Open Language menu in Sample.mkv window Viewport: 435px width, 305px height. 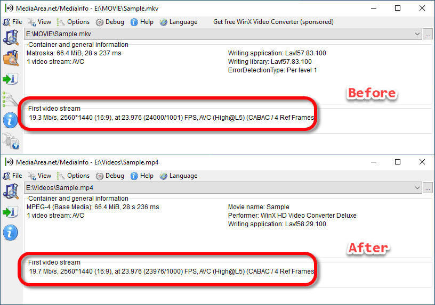pos(179,22)
